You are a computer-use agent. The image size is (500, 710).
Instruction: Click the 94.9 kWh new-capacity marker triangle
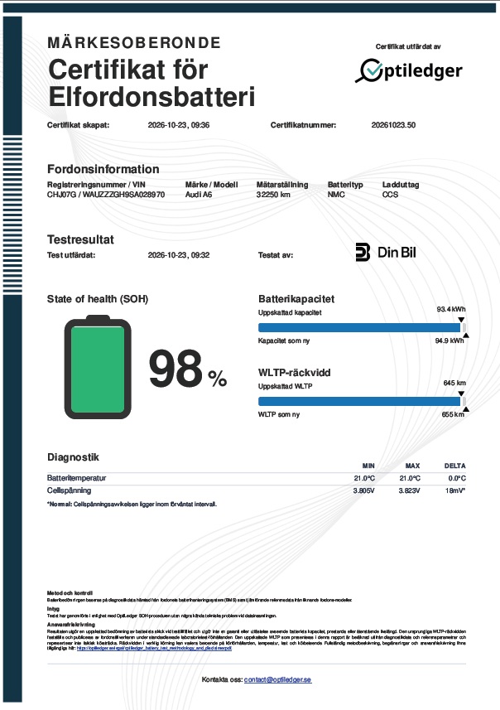point(466,336)
